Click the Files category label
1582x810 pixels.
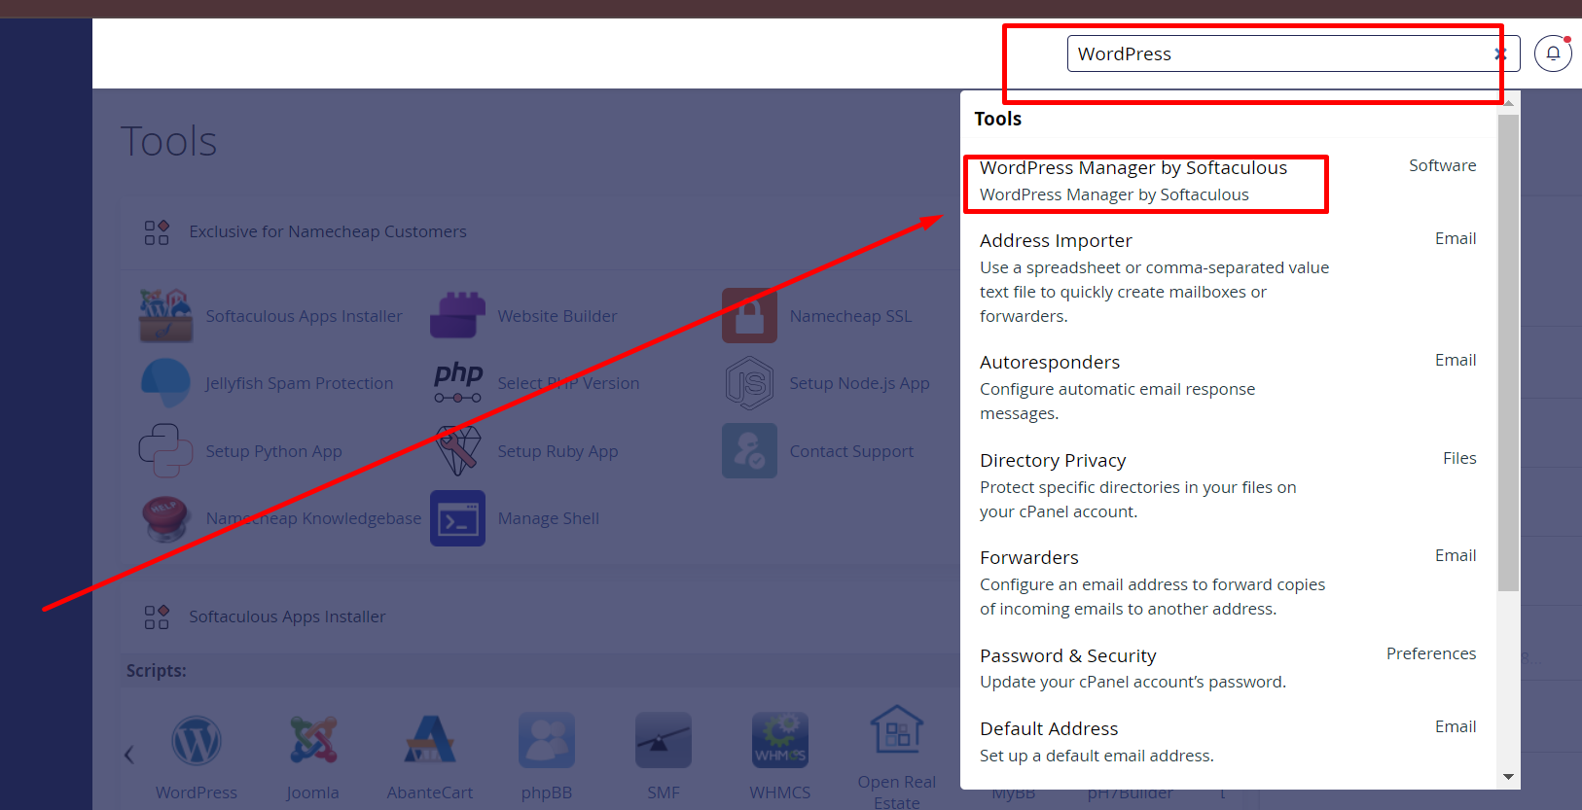(x=1459, y=458)
